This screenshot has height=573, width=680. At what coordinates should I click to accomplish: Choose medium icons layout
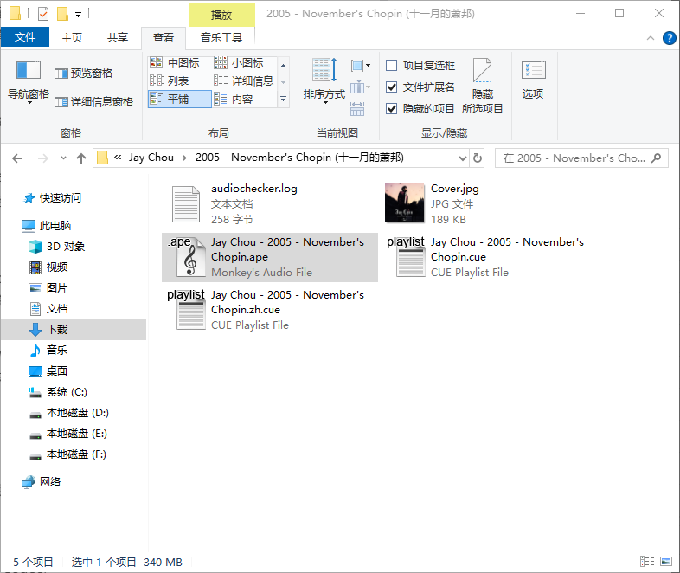click(175, 63)
